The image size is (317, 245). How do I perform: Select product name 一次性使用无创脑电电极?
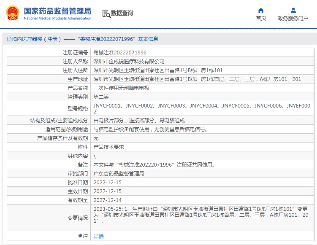coord(121,88)
